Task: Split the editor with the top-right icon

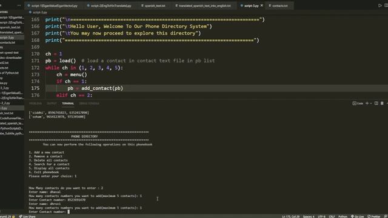Action: (386, 5)
